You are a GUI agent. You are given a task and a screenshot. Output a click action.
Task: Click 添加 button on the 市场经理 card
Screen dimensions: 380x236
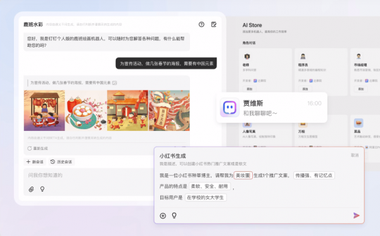pos(361,89)
